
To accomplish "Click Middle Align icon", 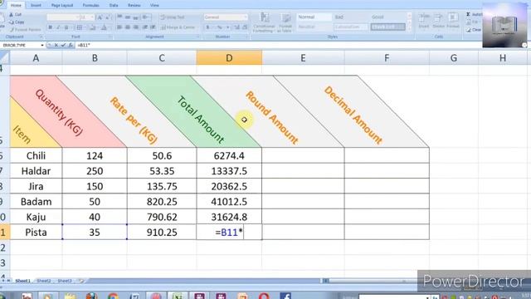I will [127, 17].
